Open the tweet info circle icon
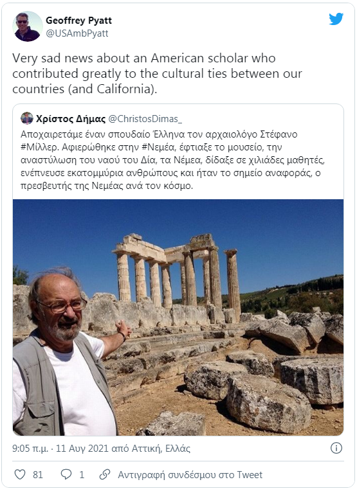 pos(336,448)
